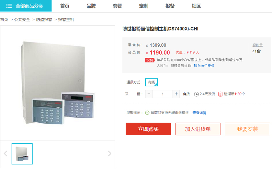The height and width of the screenshot is (169, 272).
Task: Click the clock icon beside 2-4天发货
Action: tap(196, 94)
